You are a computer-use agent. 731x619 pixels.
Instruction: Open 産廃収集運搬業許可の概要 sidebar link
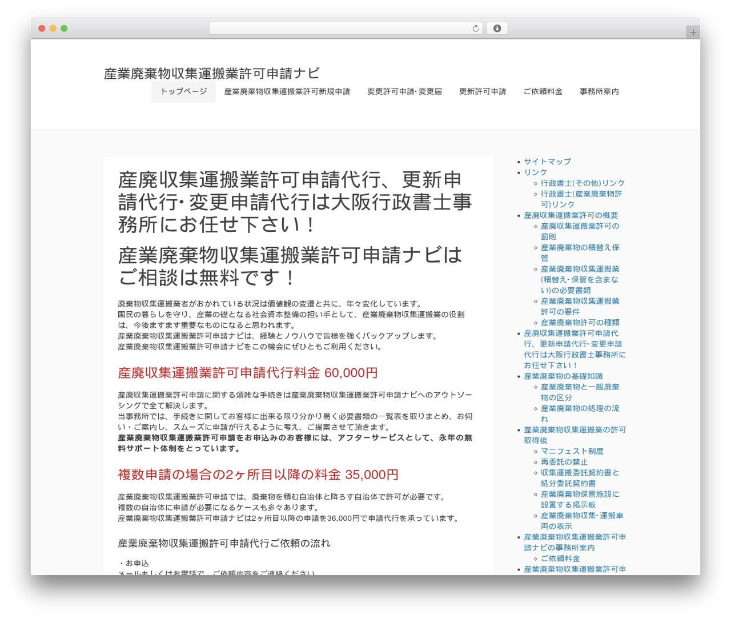[x=571, y=215]
